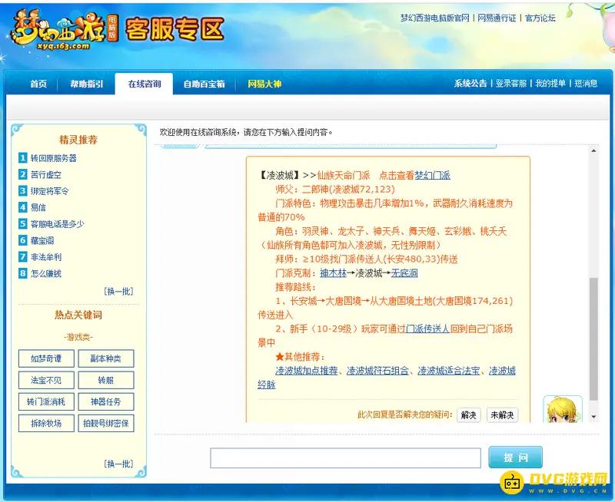This screenshot has height=502, width=615.
Task: Click the chat scrollbar down arrow
Action: click(593, 417)
